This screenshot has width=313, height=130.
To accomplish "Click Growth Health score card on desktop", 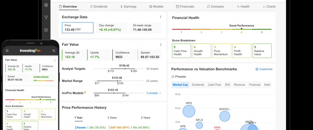I will pos(201,51).
